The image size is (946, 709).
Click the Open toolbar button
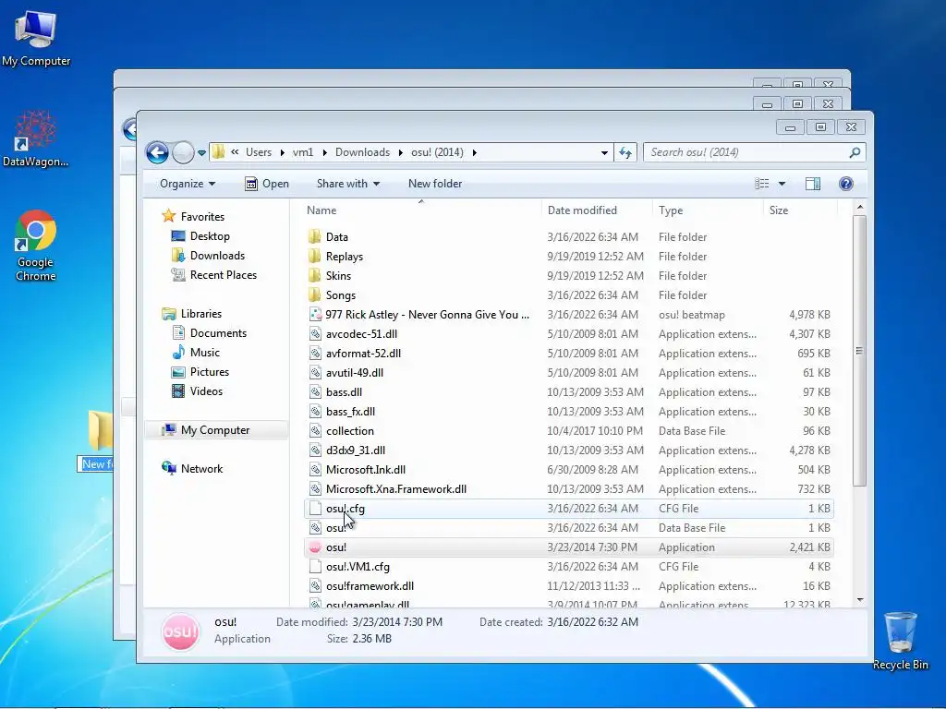(267, 184)
